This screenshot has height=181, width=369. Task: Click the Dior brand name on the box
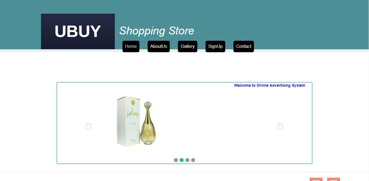[133, 141]
